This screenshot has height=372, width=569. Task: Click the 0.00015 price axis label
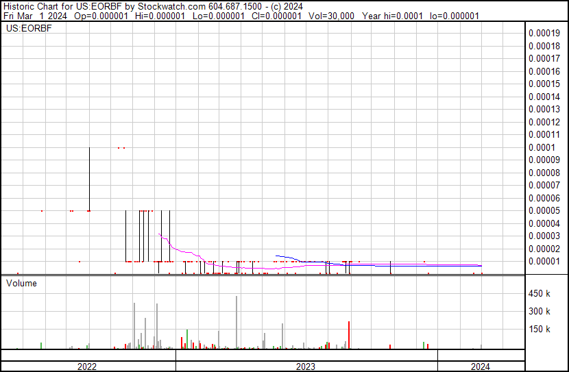point(544,84)
